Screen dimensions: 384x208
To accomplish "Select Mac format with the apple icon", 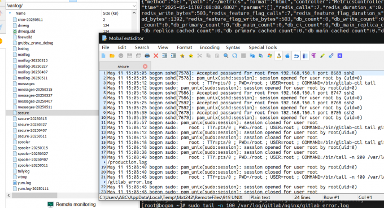I will [287, 56].
